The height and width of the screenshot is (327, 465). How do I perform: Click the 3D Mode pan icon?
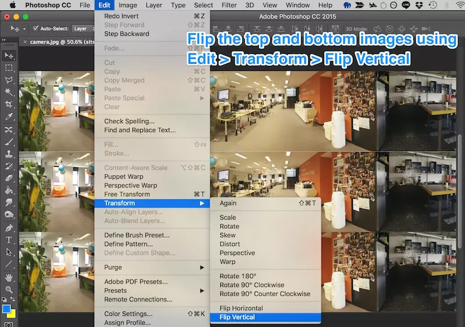point(402,29)
